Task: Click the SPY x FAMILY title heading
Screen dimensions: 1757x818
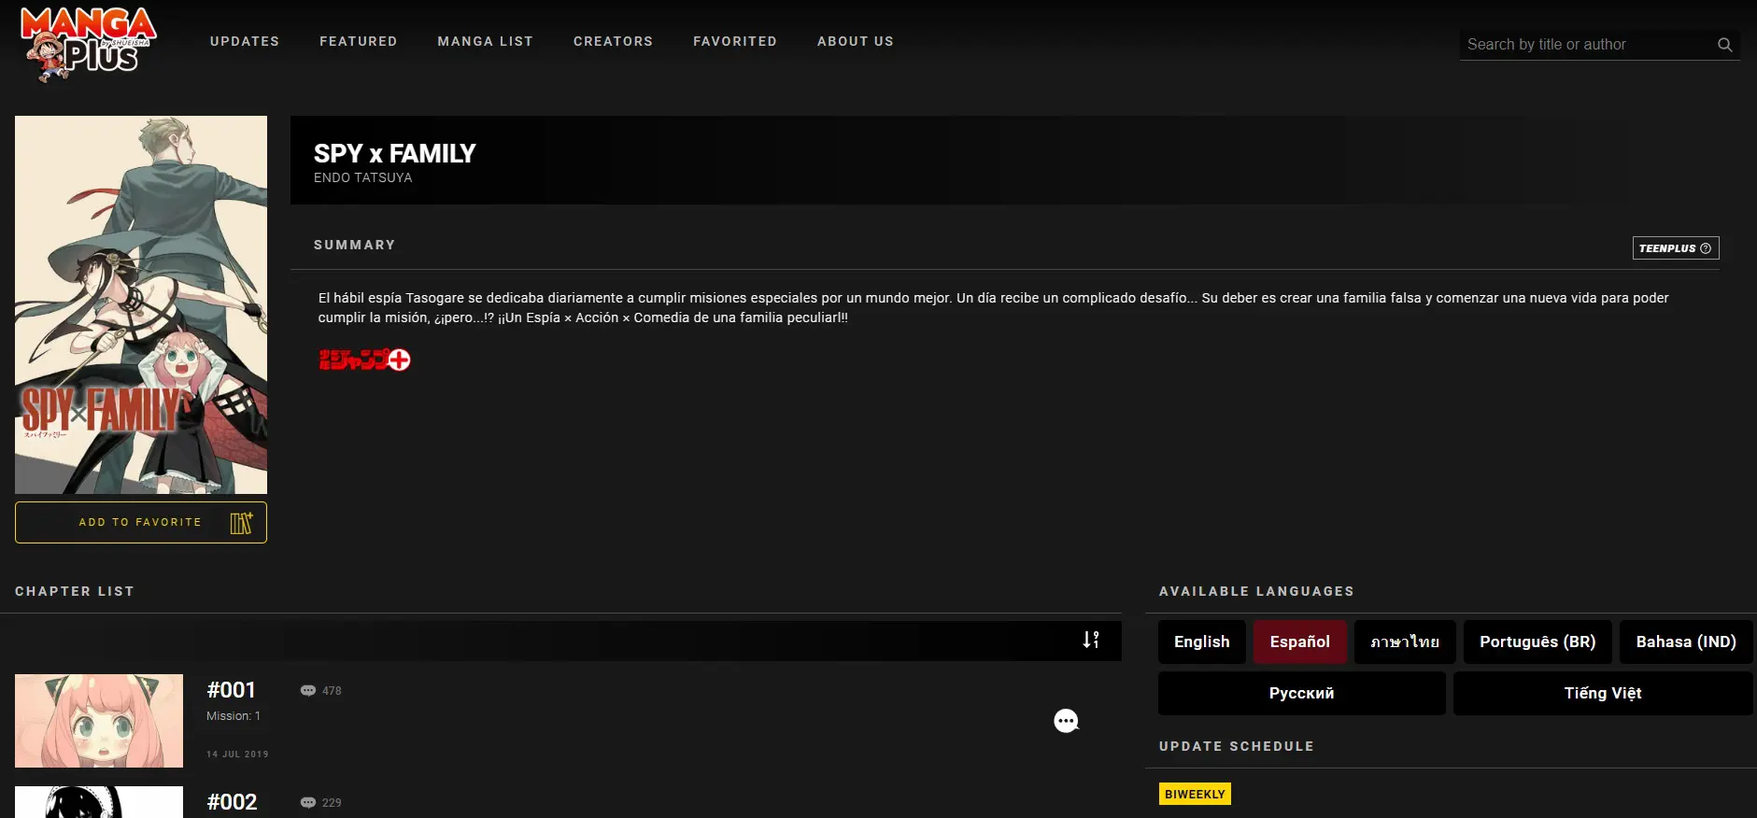Action: coord(395,153)
